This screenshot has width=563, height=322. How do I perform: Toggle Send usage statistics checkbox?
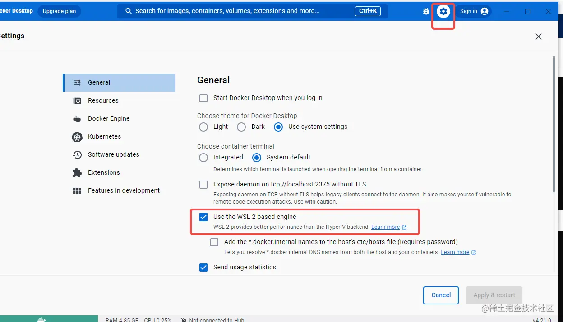[x=203, y=268]
